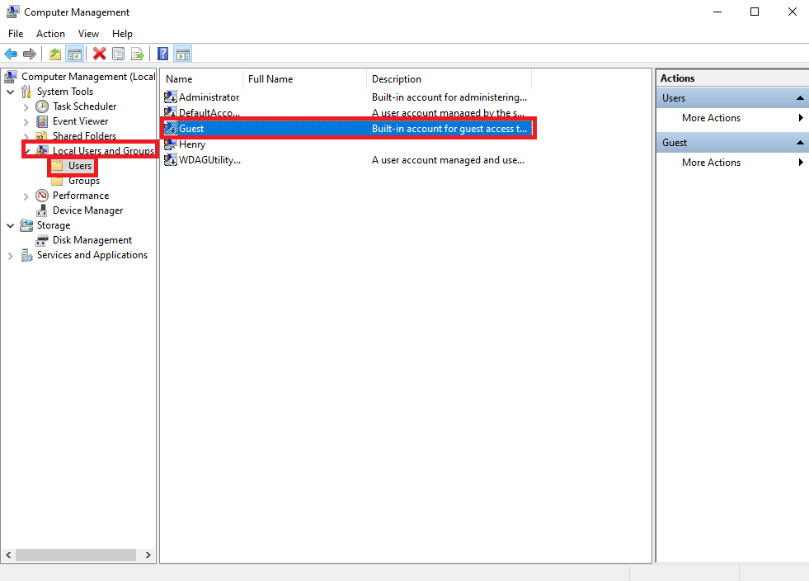Open the Action menu

tap(50, 34)
